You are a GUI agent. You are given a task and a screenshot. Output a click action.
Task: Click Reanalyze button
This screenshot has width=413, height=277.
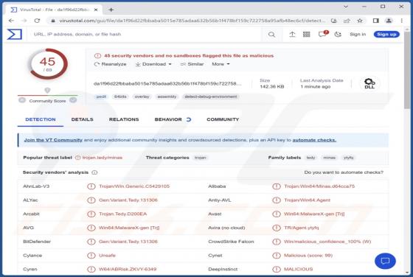111,64
